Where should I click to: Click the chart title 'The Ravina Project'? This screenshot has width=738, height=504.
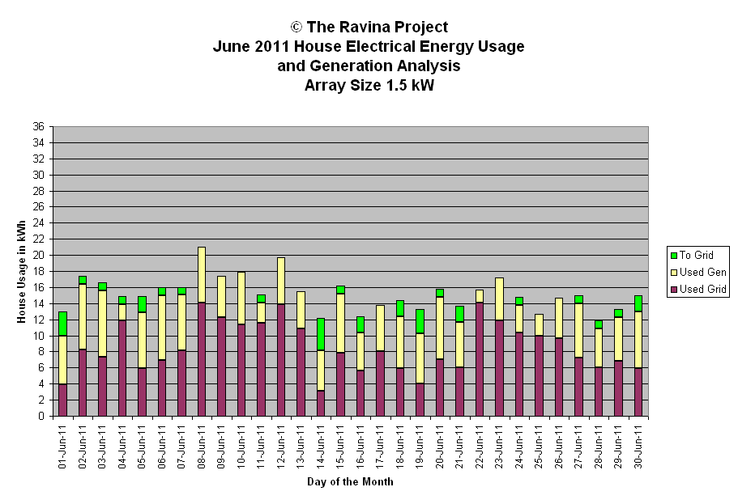point(377,28)
